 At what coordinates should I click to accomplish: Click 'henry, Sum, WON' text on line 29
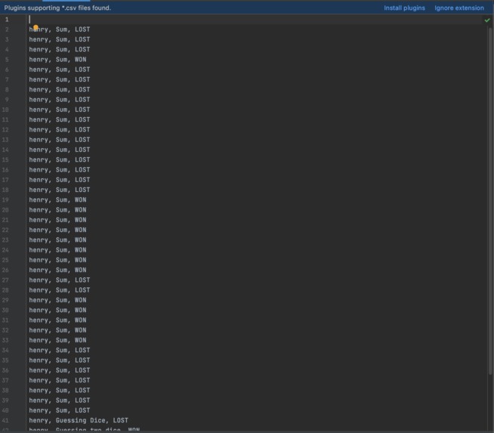coord(57,300)
